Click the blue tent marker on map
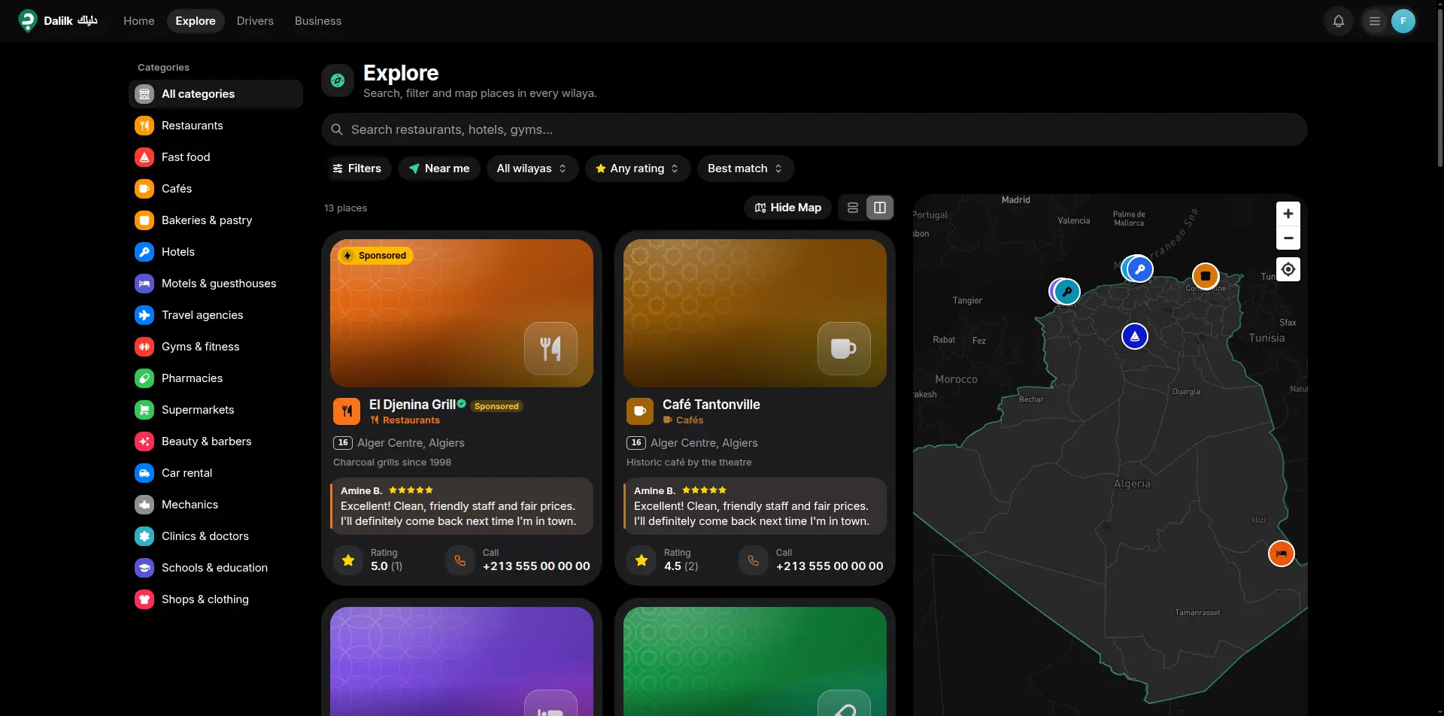 click(x=1135, y=336)
